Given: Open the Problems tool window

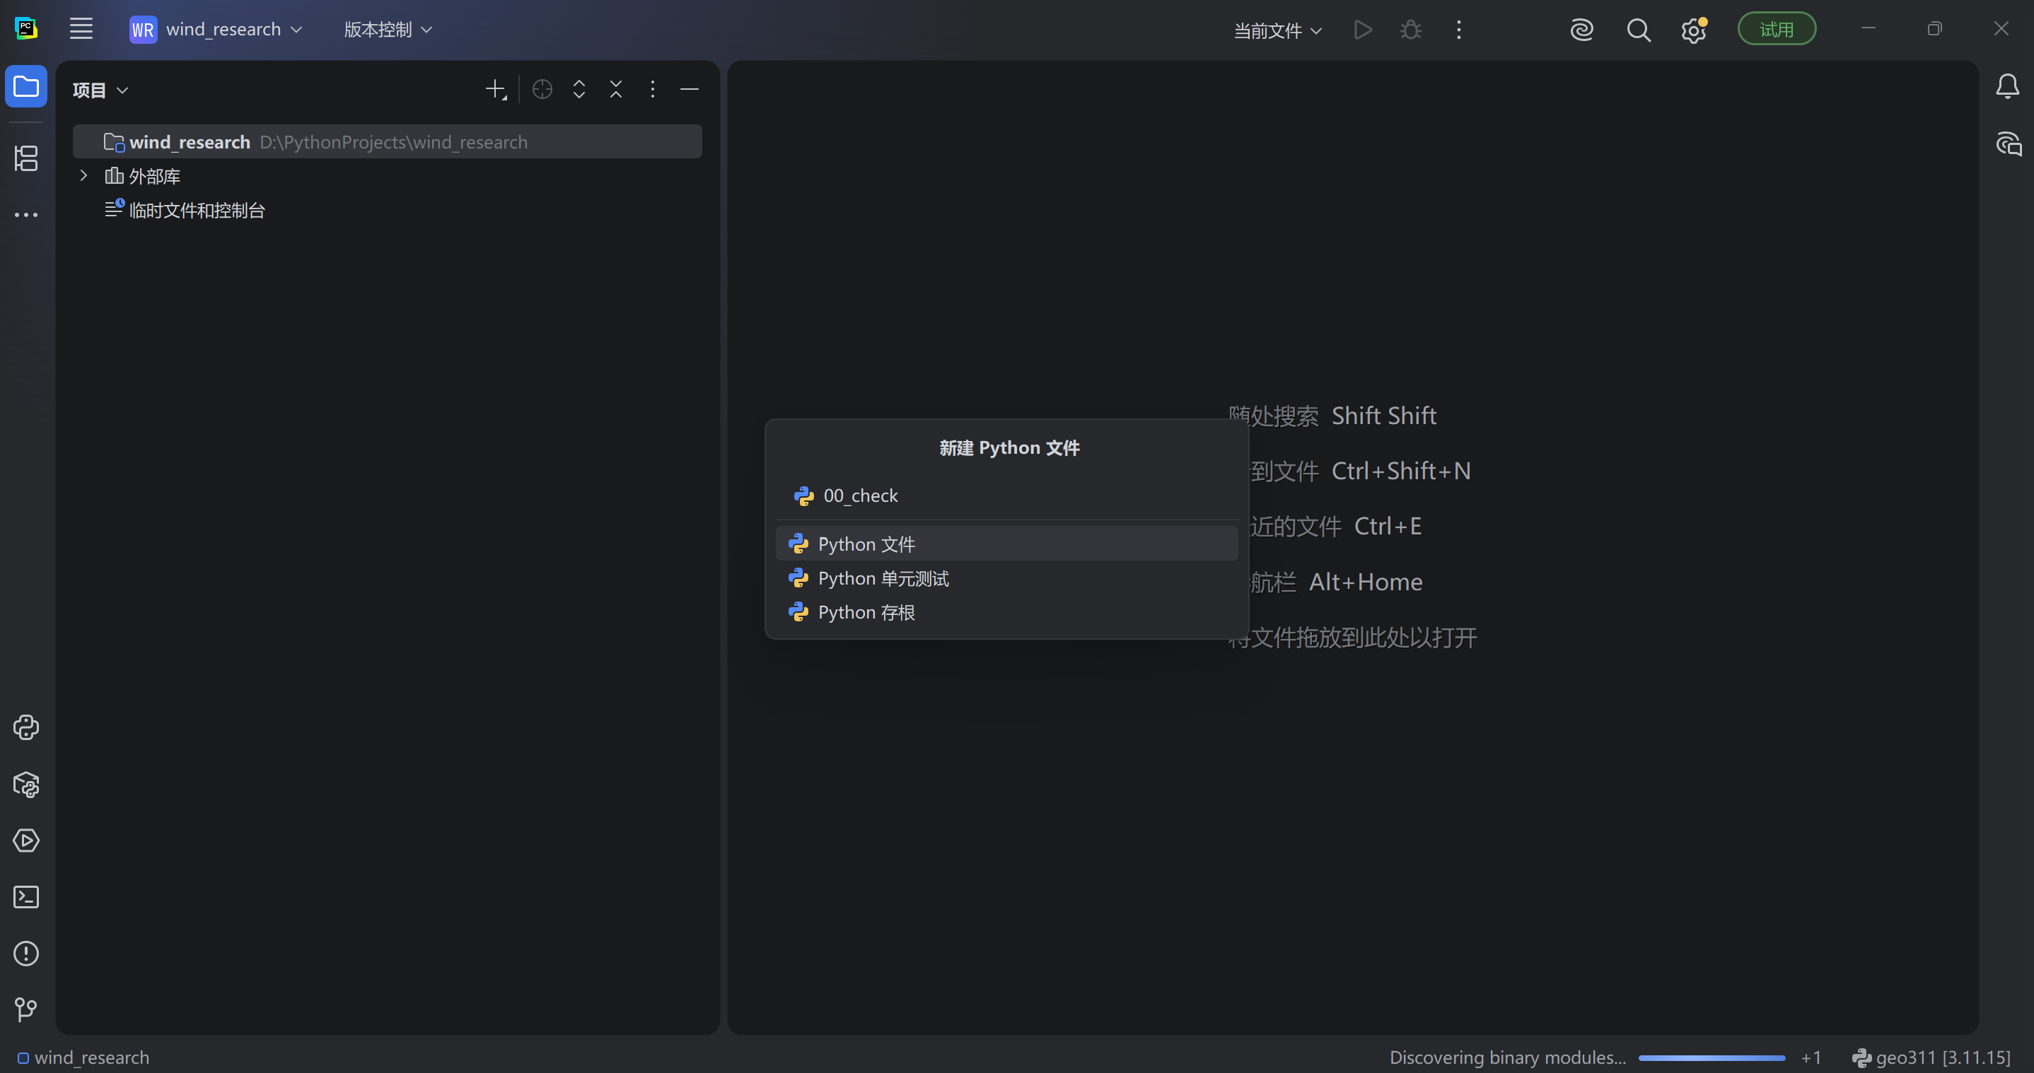Looking at the screenshot, I should coord(26,954).
